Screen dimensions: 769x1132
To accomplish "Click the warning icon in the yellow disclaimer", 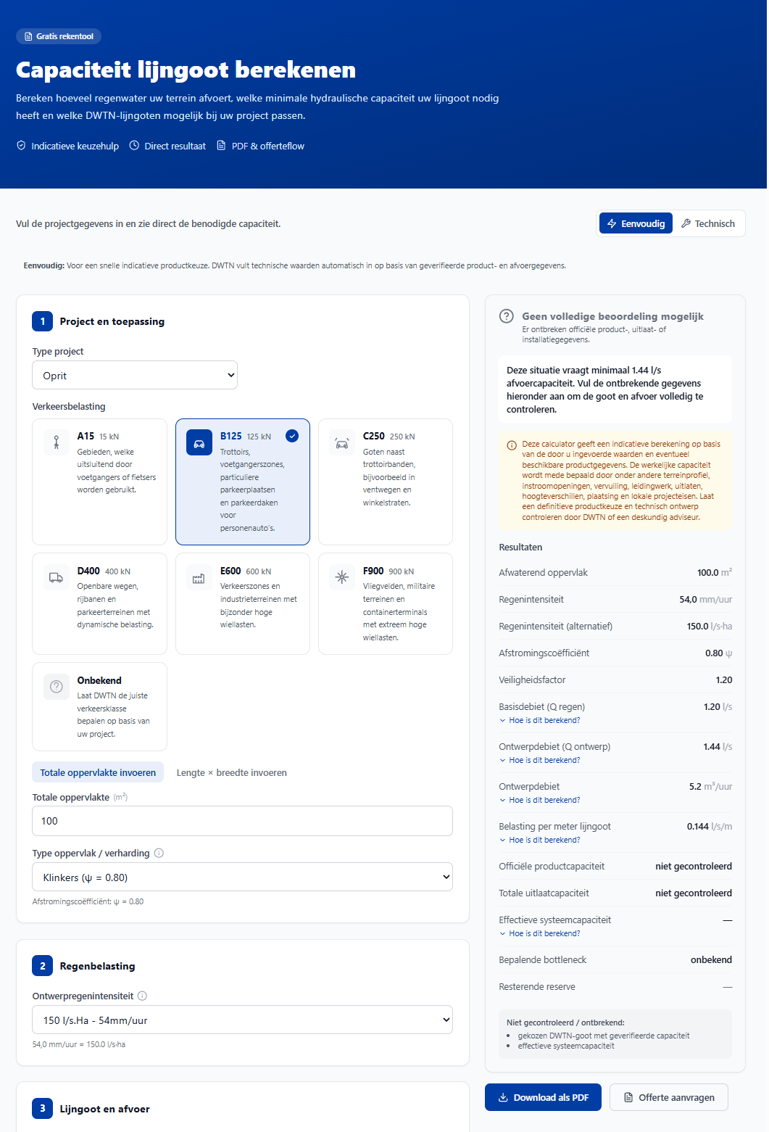I will [512, 445].
